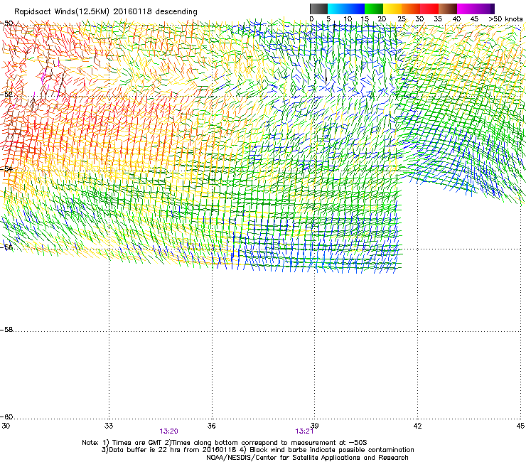Click the magenta 40-45 knots color segment
This screenshot has height=462, width=526.
coord(466,9)
